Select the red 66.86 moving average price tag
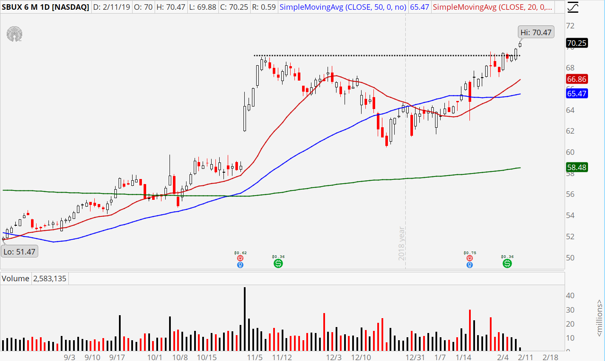 (x=577, y=79)
